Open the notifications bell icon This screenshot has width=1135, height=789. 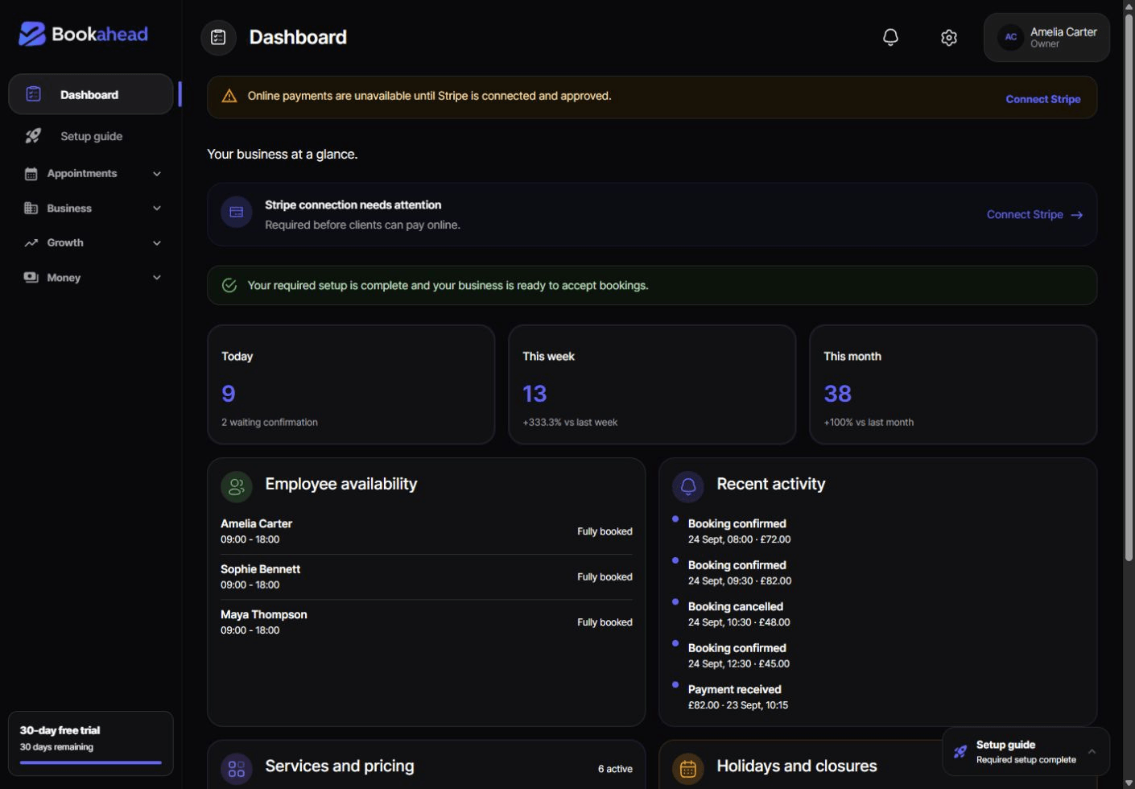[x=890, y=37]
